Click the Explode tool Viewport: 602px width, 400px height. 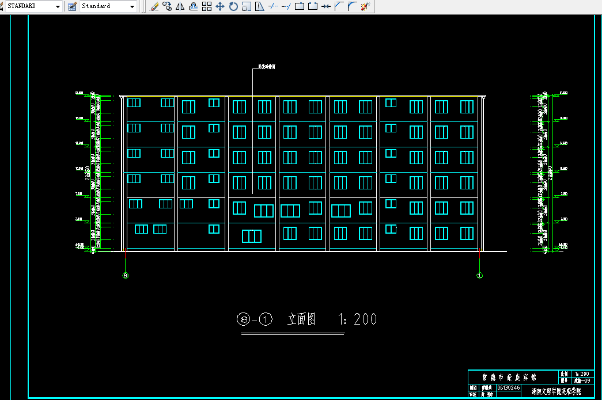(365, 6)
